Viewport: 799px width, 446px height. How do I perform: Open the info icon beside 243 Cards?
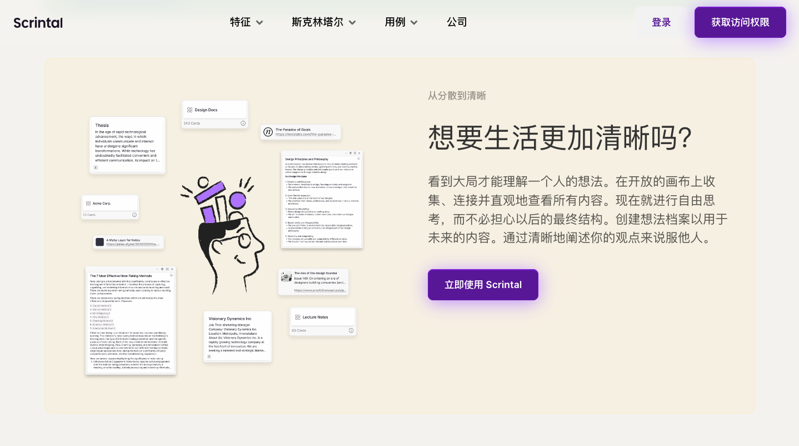pyautogui.click(x=243, y=123)
